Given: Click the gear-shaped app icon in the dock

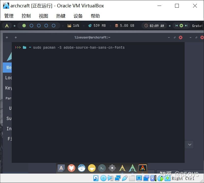Looking at the screenshot, I should point(112,168).
